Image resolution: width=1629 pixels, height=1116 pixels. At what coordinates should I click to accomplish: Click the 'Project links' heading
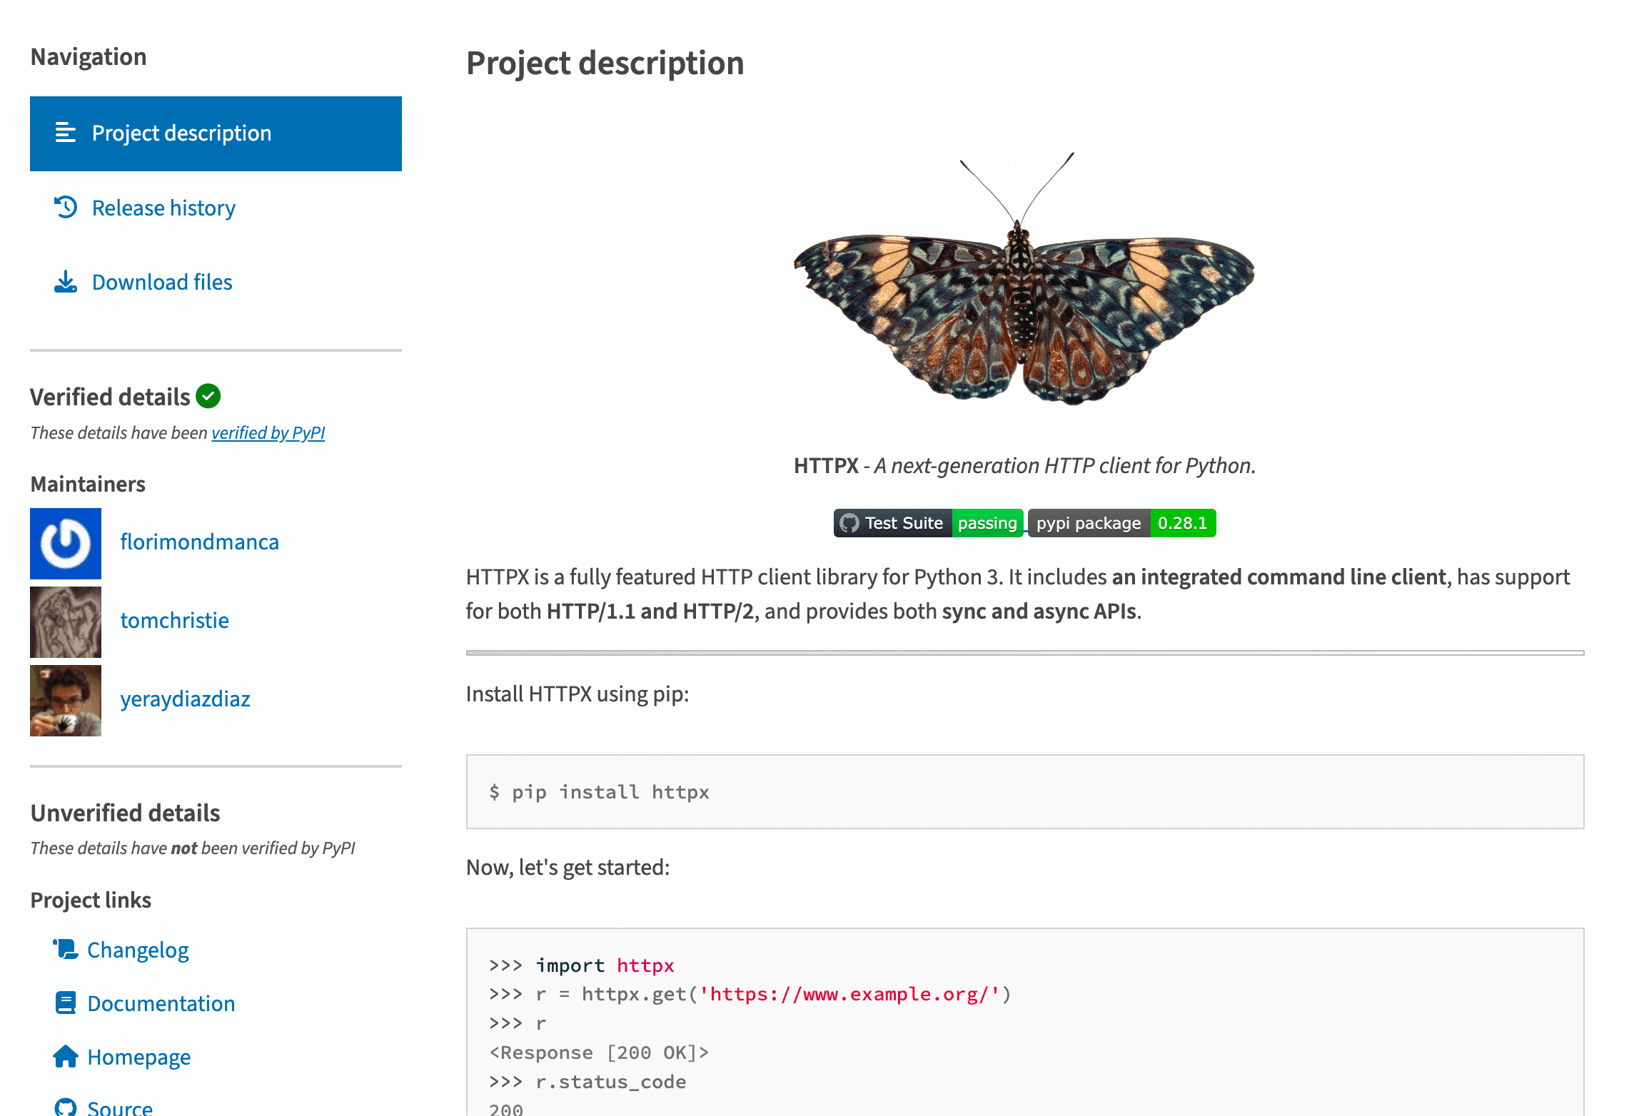tap(91, 900)
